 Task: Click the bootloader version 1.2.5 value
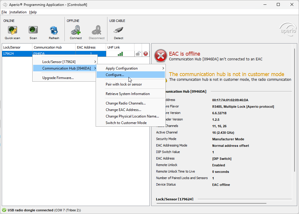click(x=216, y=120)
